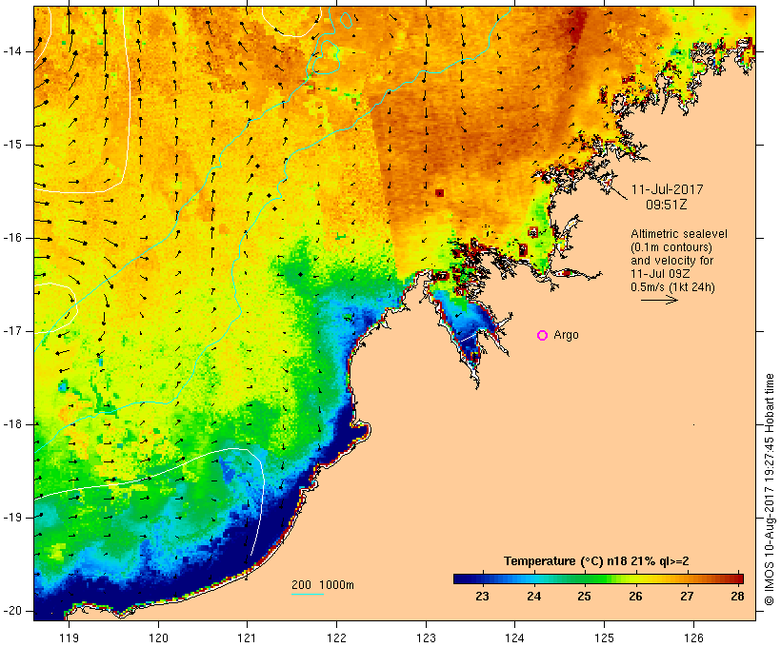This screenshot has width=781, height=647.
Task: Click the 'Temperature (°C) n18 21% ql>=2' title
Action: (x=596, y=561)
